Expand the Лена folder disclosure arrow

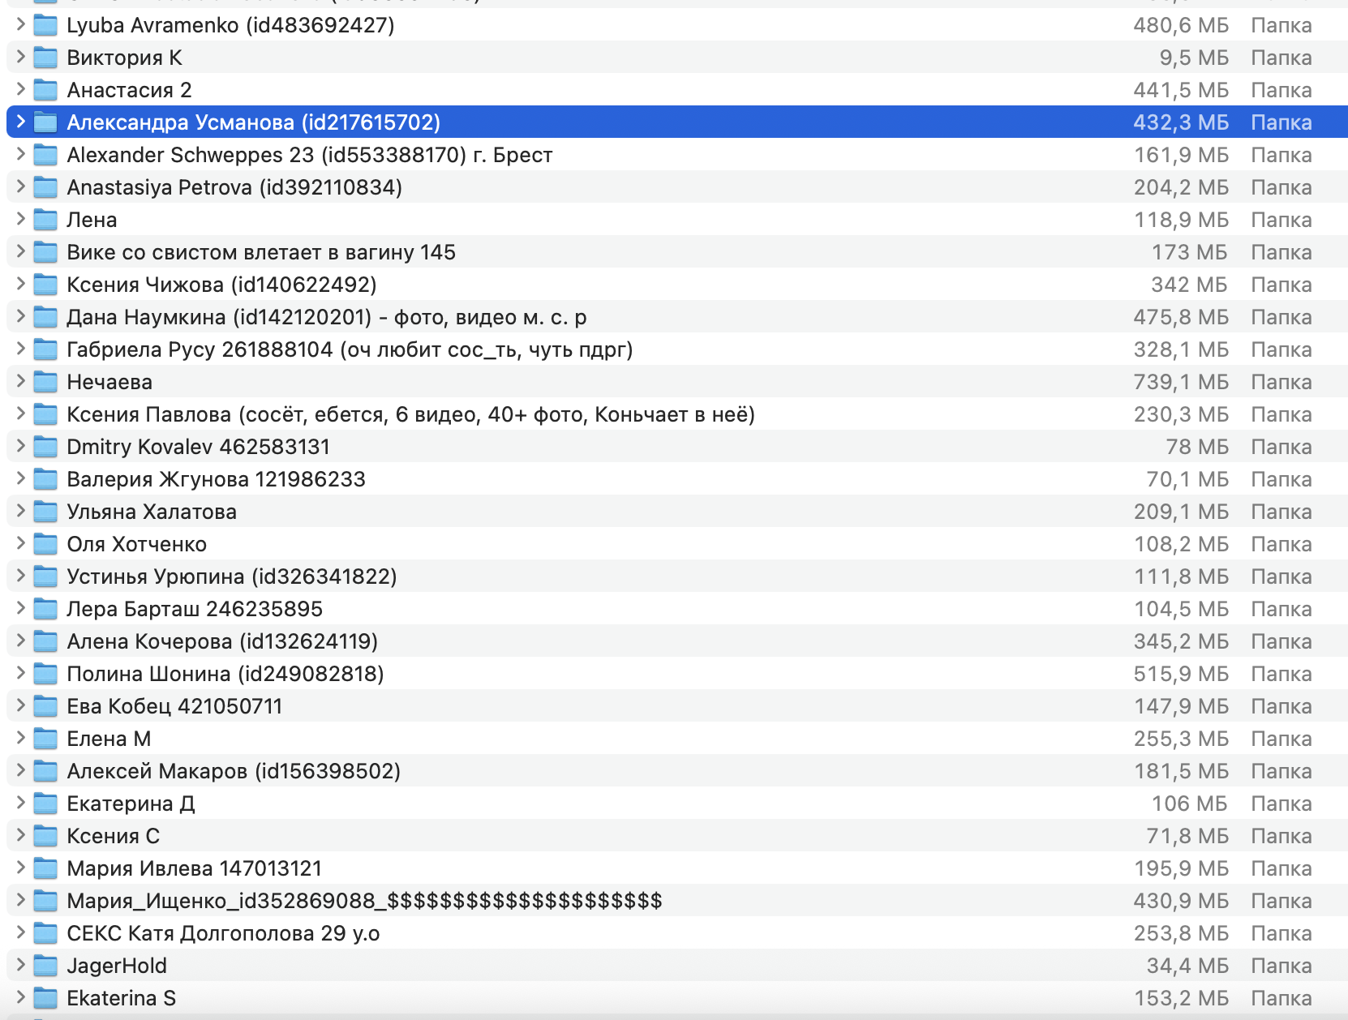point(20,219)
